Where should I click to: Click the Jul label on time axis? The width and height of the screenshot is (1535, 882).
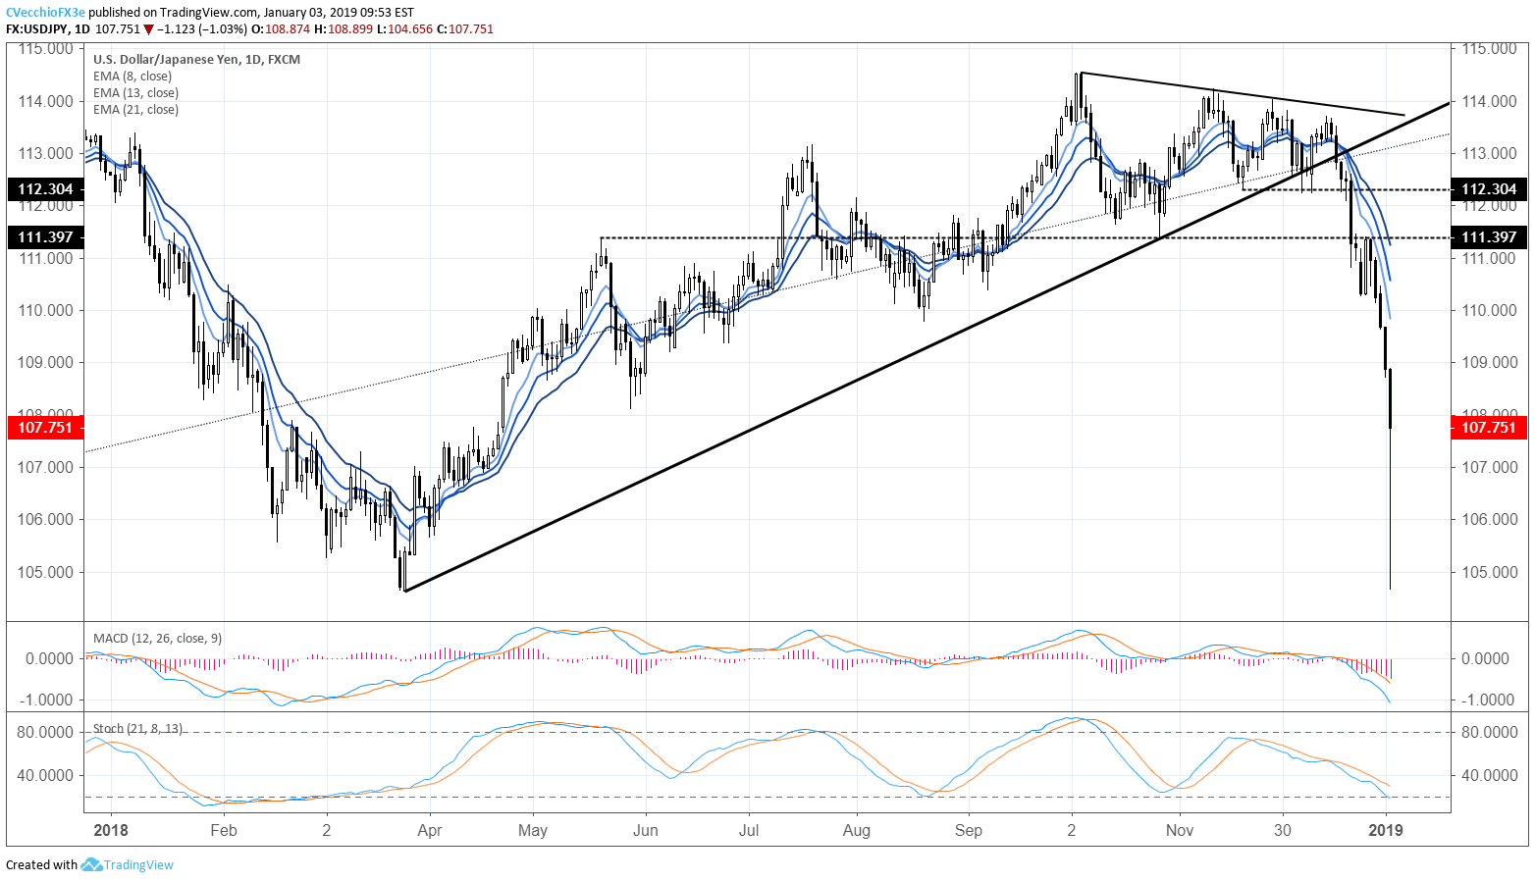749,830
